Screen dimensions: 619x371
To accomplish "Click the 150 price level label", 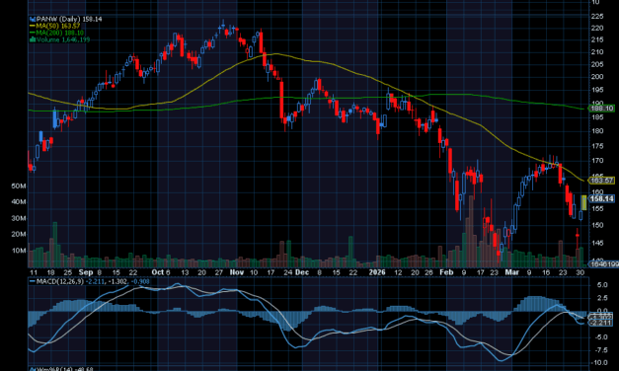I will [597, 225].
